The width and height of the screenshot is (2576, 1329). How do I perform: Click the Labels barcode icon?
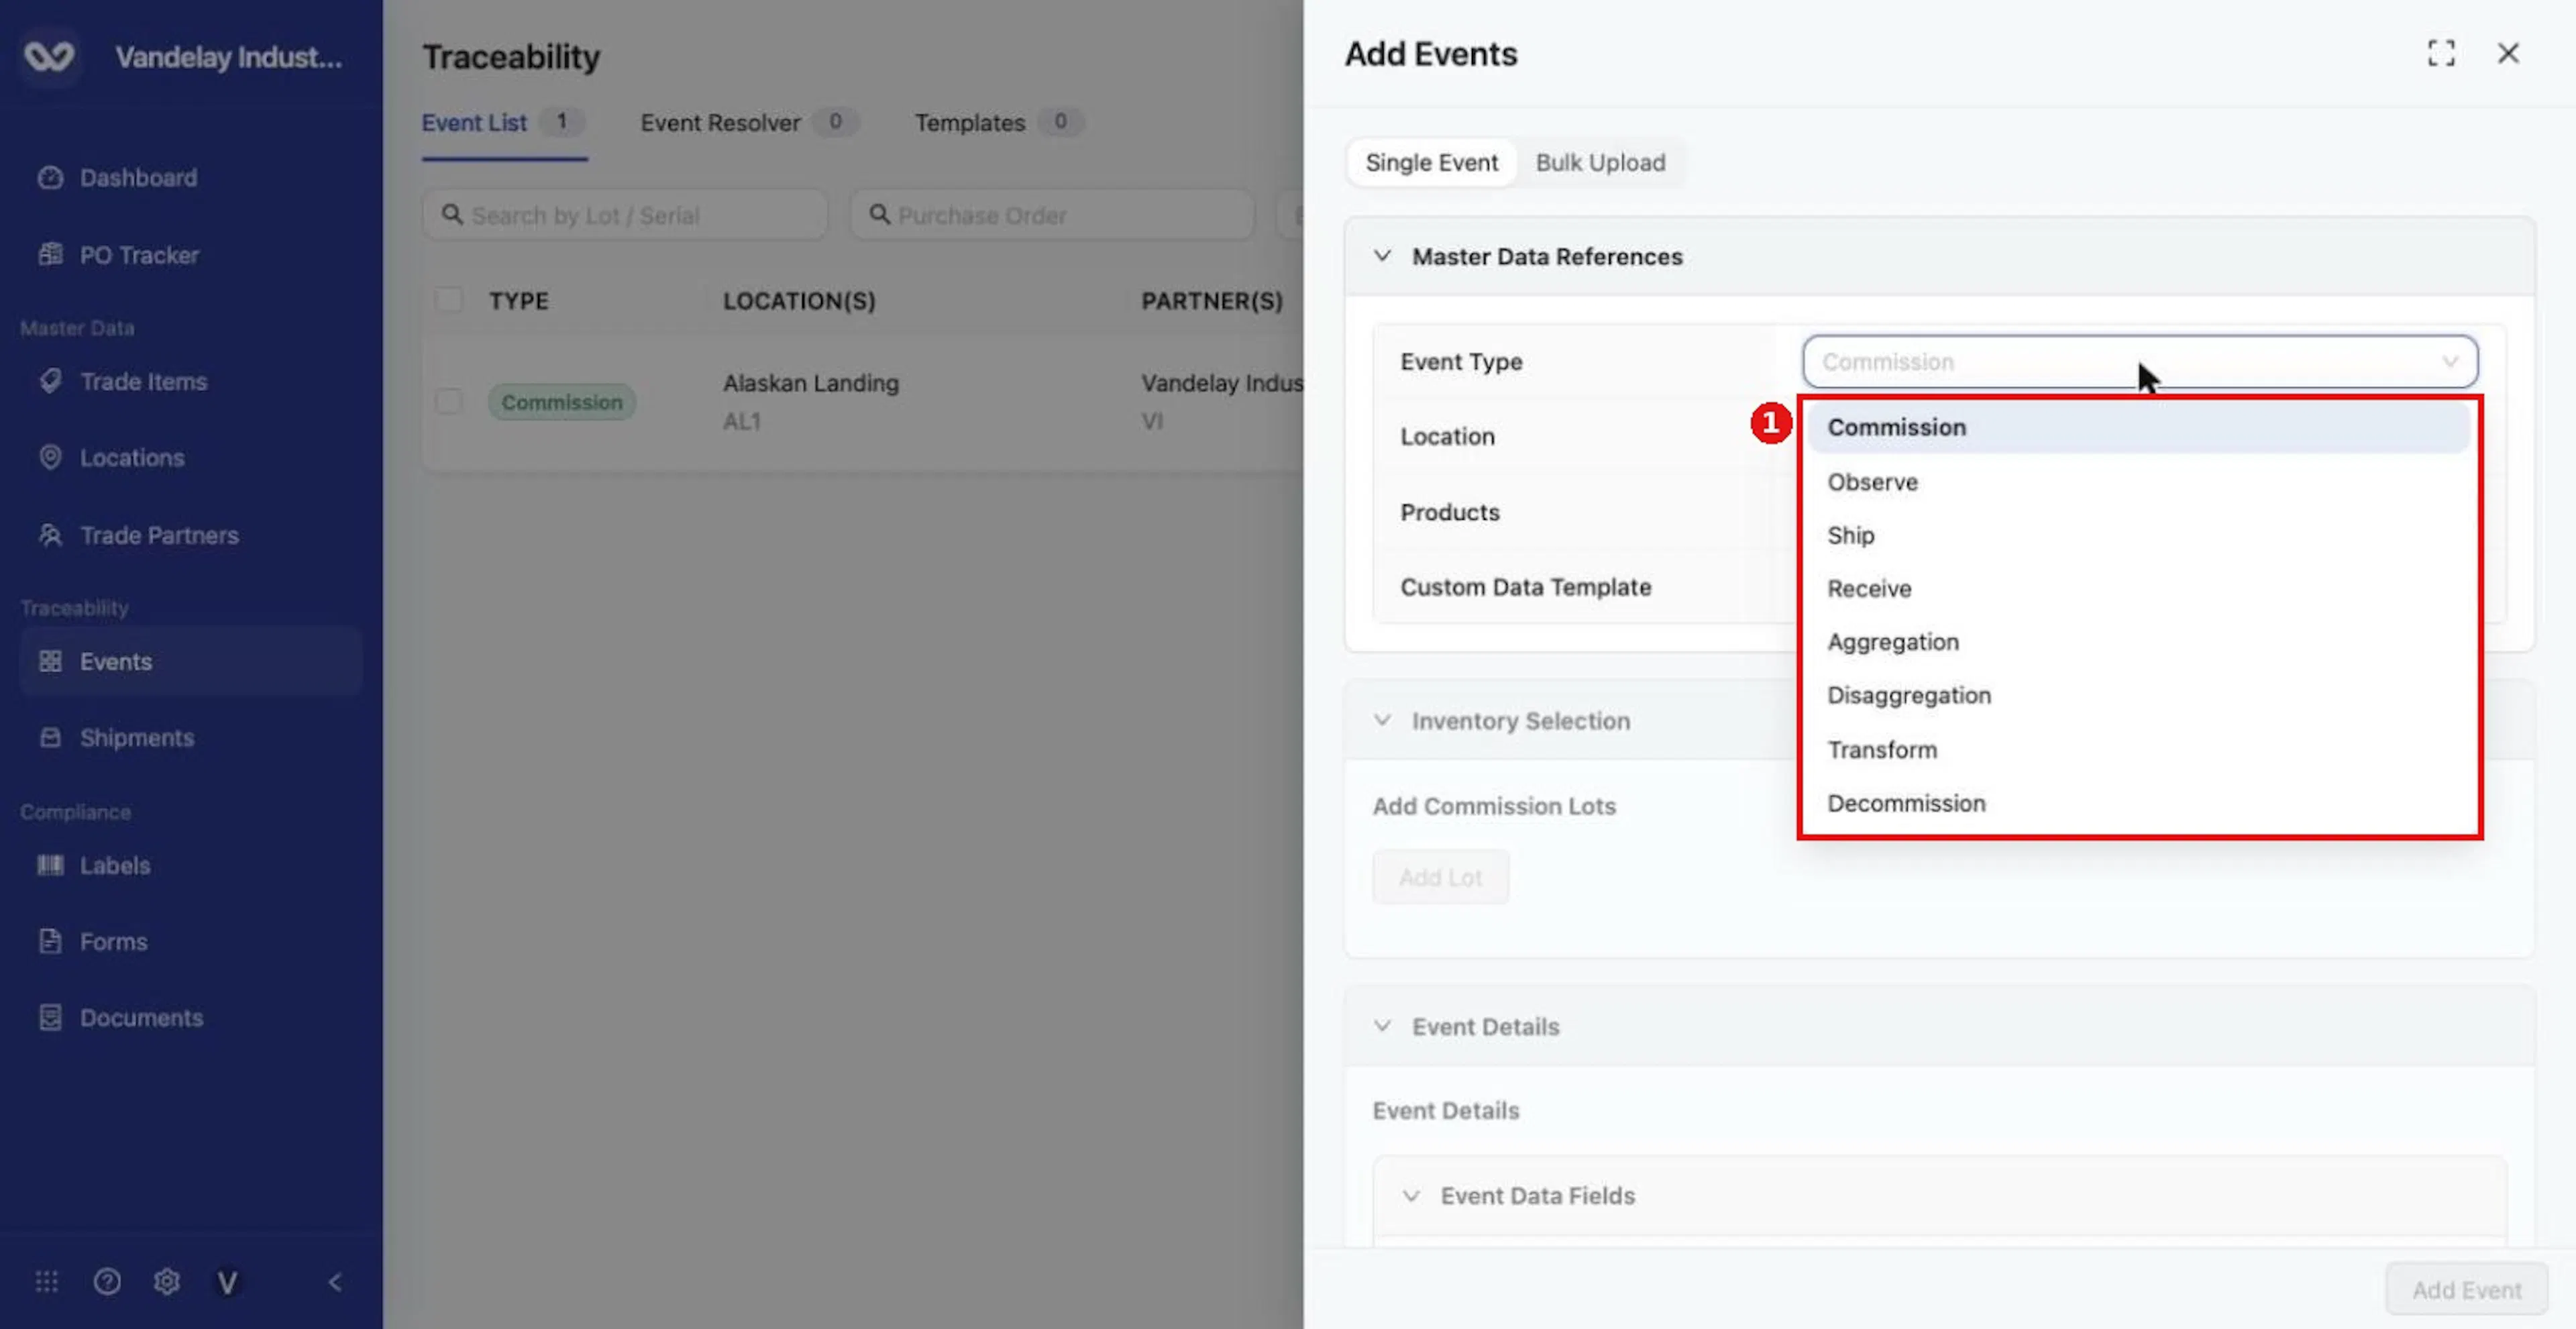click(x=50, y=865)
